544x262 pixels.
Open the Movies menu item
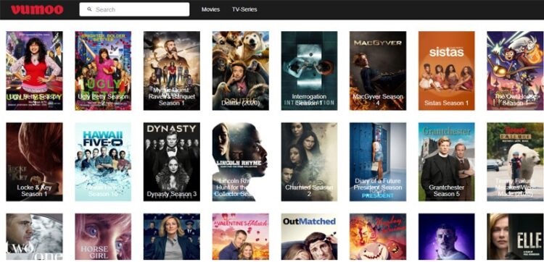(x=210, y=9)
